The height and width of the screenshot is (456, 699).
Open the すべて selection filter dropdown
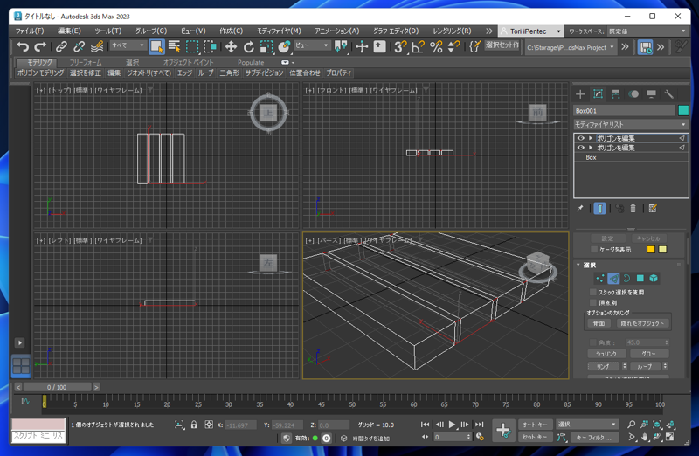tap(128, 45)
